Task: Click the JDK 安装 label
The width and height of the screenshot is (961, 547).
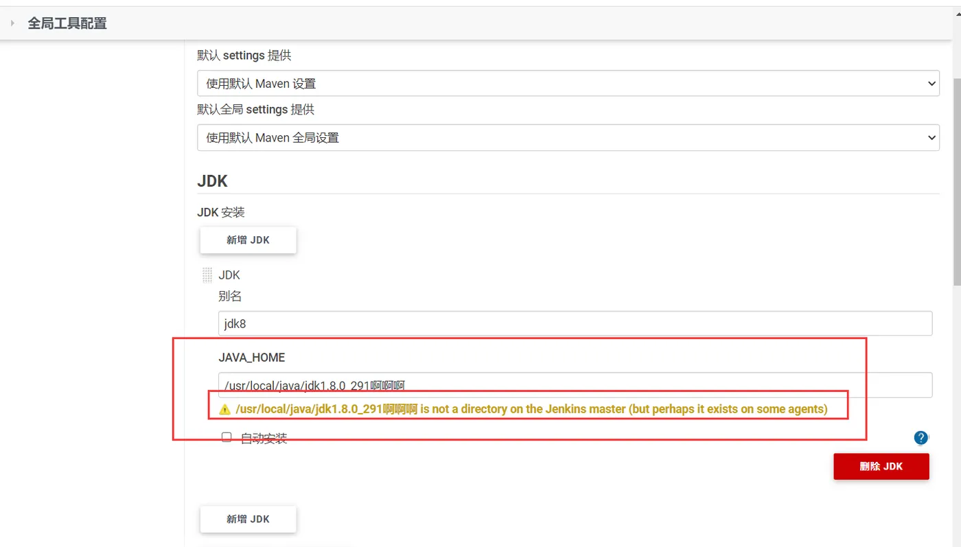Action: (x=221, y=213)
